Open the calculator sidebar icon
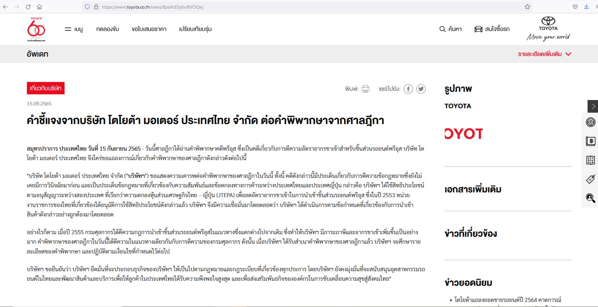This screenshot has height=307, width=598. point(590,160)
